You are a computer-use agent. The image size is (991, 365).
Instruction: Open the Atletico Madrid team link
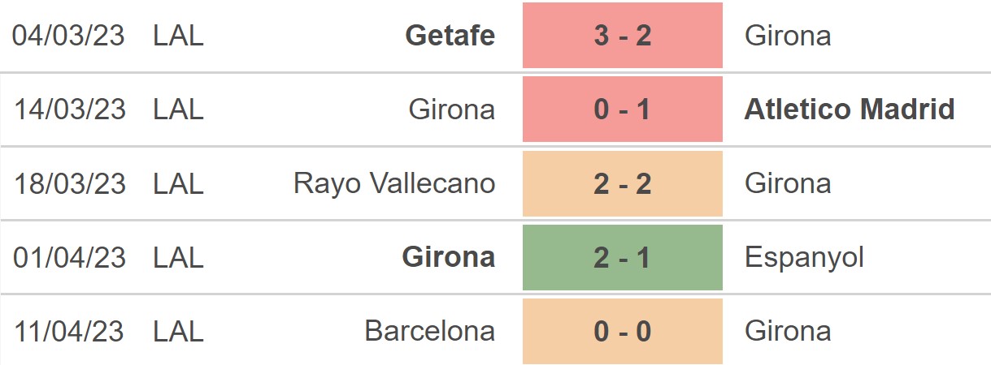click(x=850, y=109)
